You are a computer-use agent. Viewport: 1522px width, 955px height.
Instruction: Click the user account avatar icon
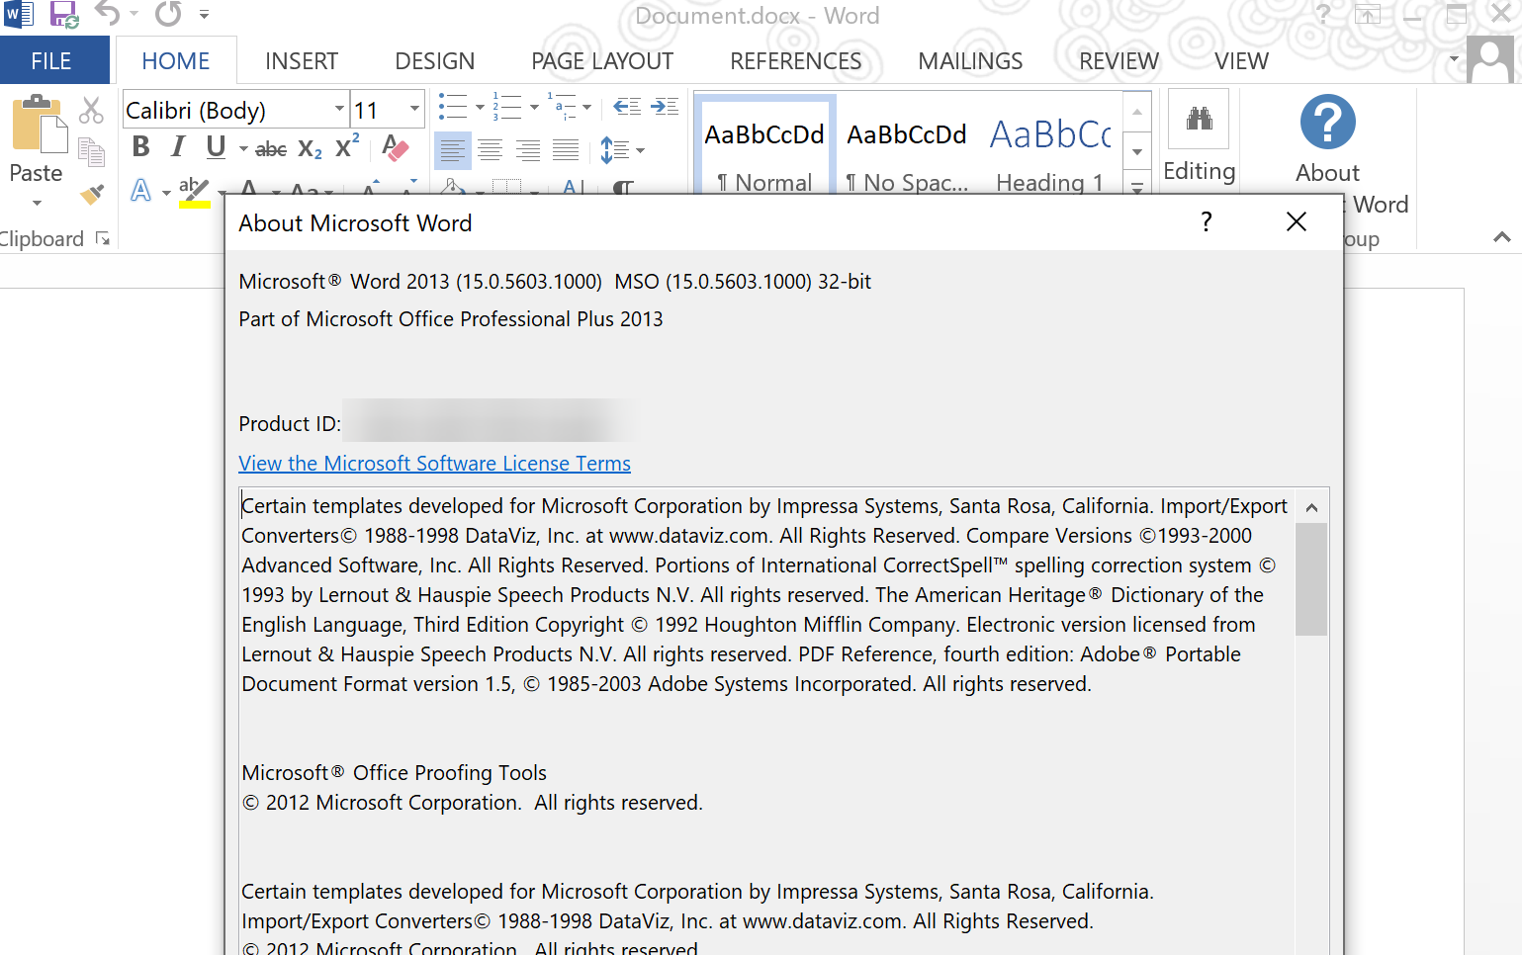click(1490, 59)
